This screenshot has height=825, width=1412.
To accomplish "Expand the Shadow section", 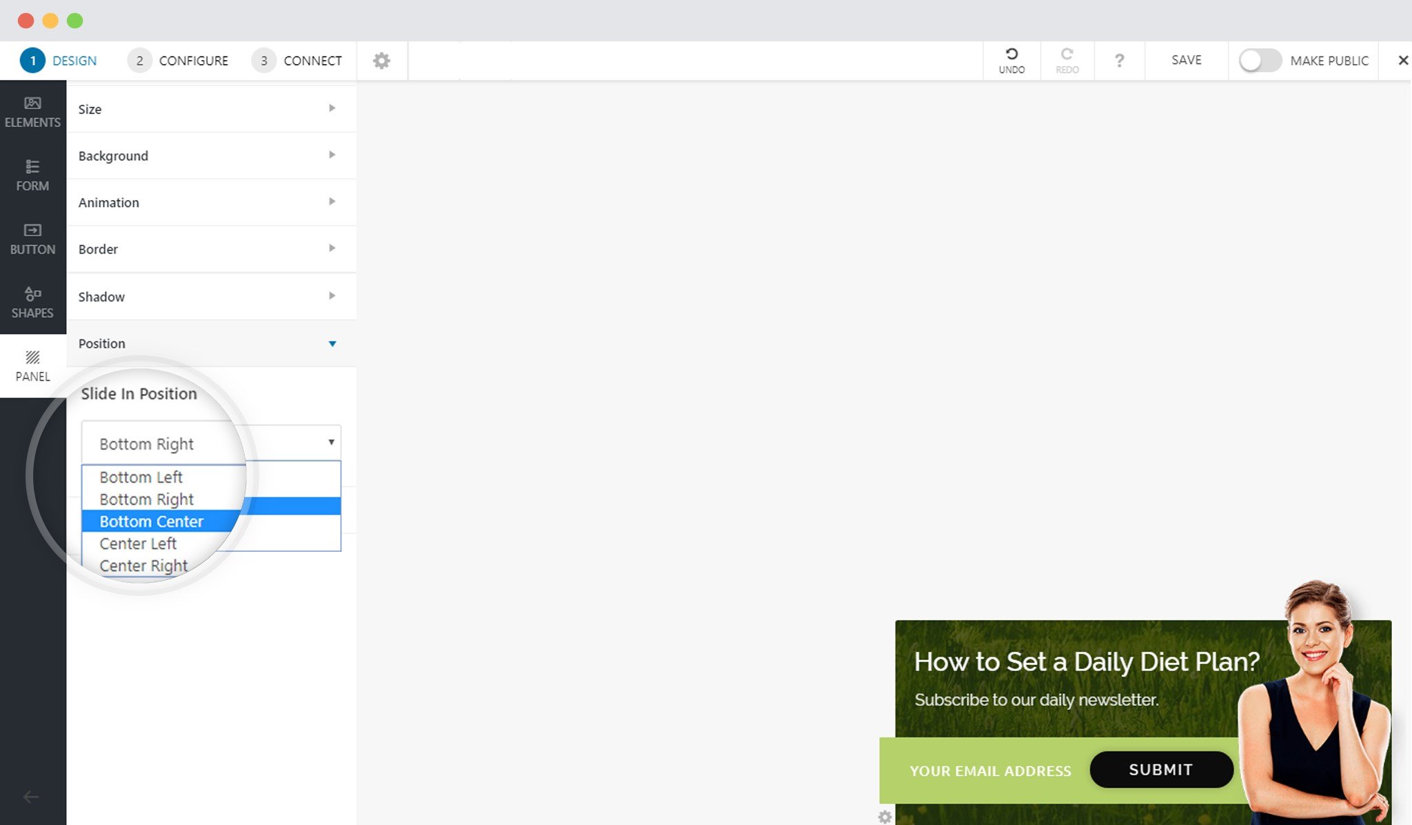I will pos(211,297).
